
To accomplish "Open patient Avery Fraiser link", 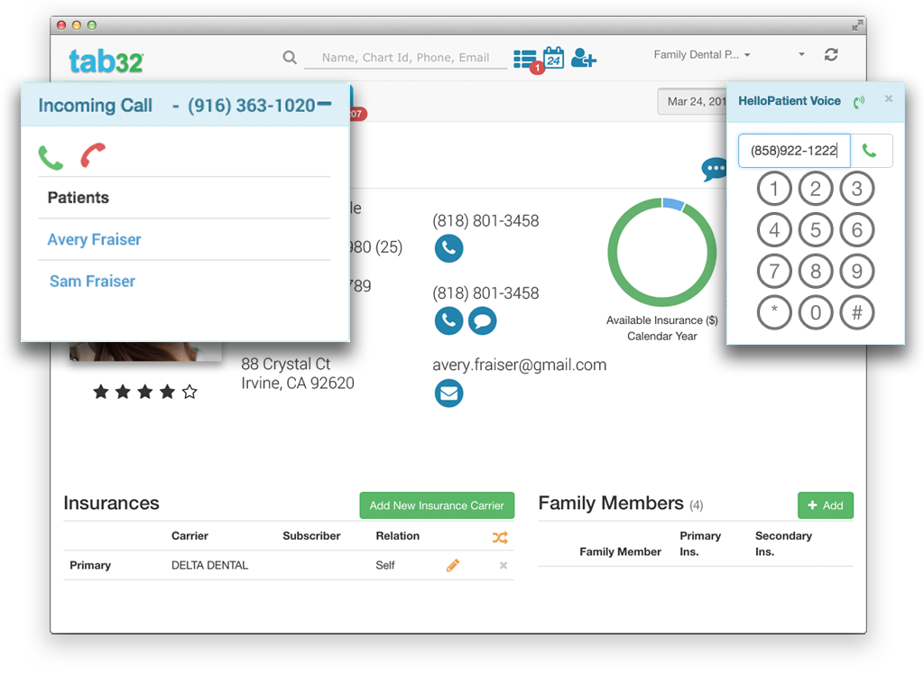I will [x=94, y=239].
